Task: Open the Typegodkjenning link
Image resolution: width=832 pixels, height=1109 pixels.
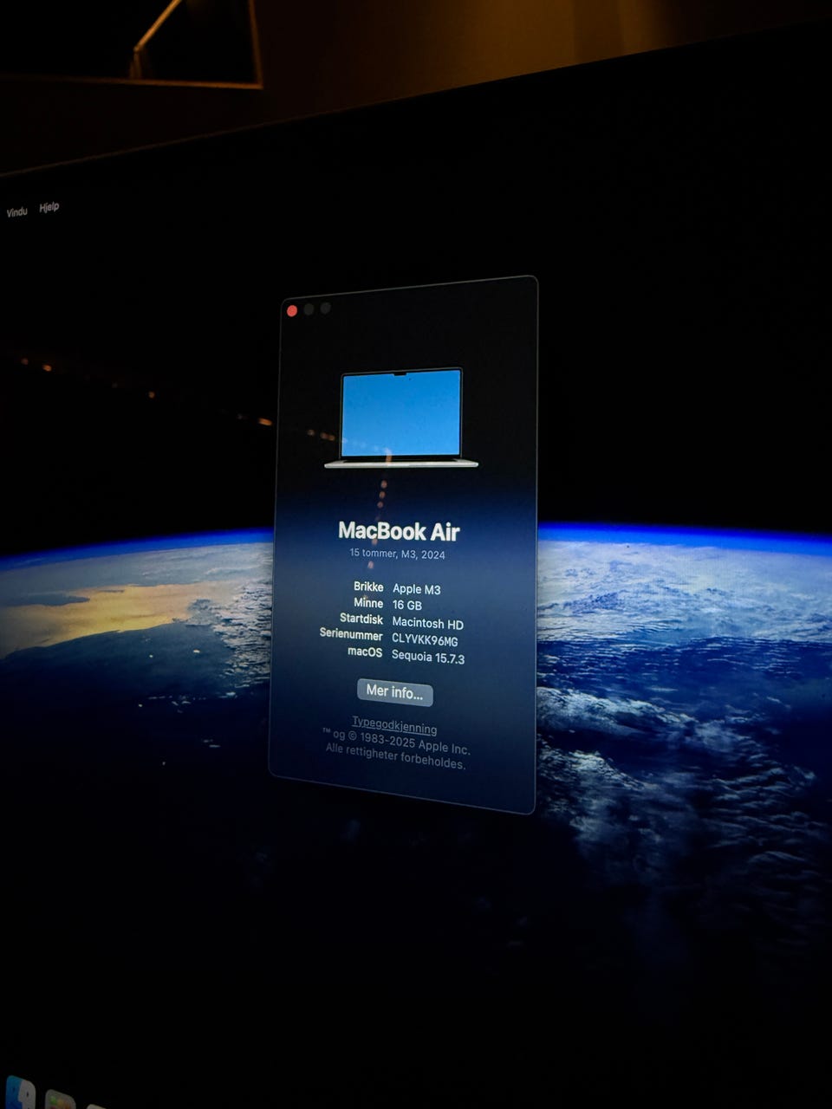Action: coord(394,725)
